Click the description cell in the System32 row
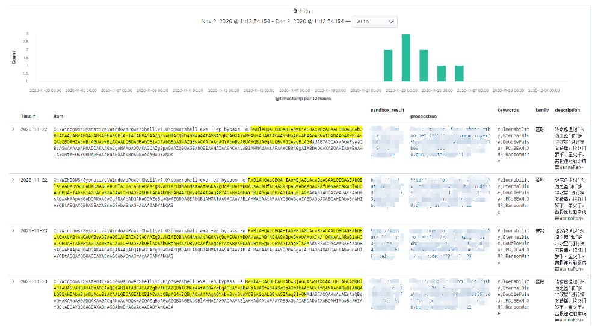 tap(570, 300)
